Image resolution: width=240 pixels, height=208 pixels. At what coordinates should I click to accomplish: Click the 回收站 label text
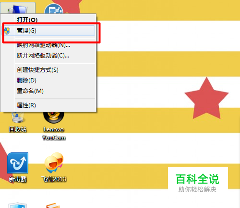point(18,129)
